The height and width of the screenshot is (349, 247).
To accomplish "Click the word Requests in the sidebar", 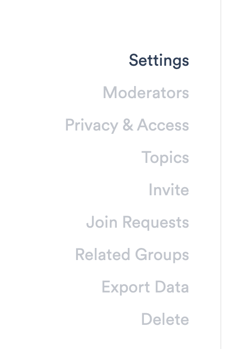I will 156,223.
